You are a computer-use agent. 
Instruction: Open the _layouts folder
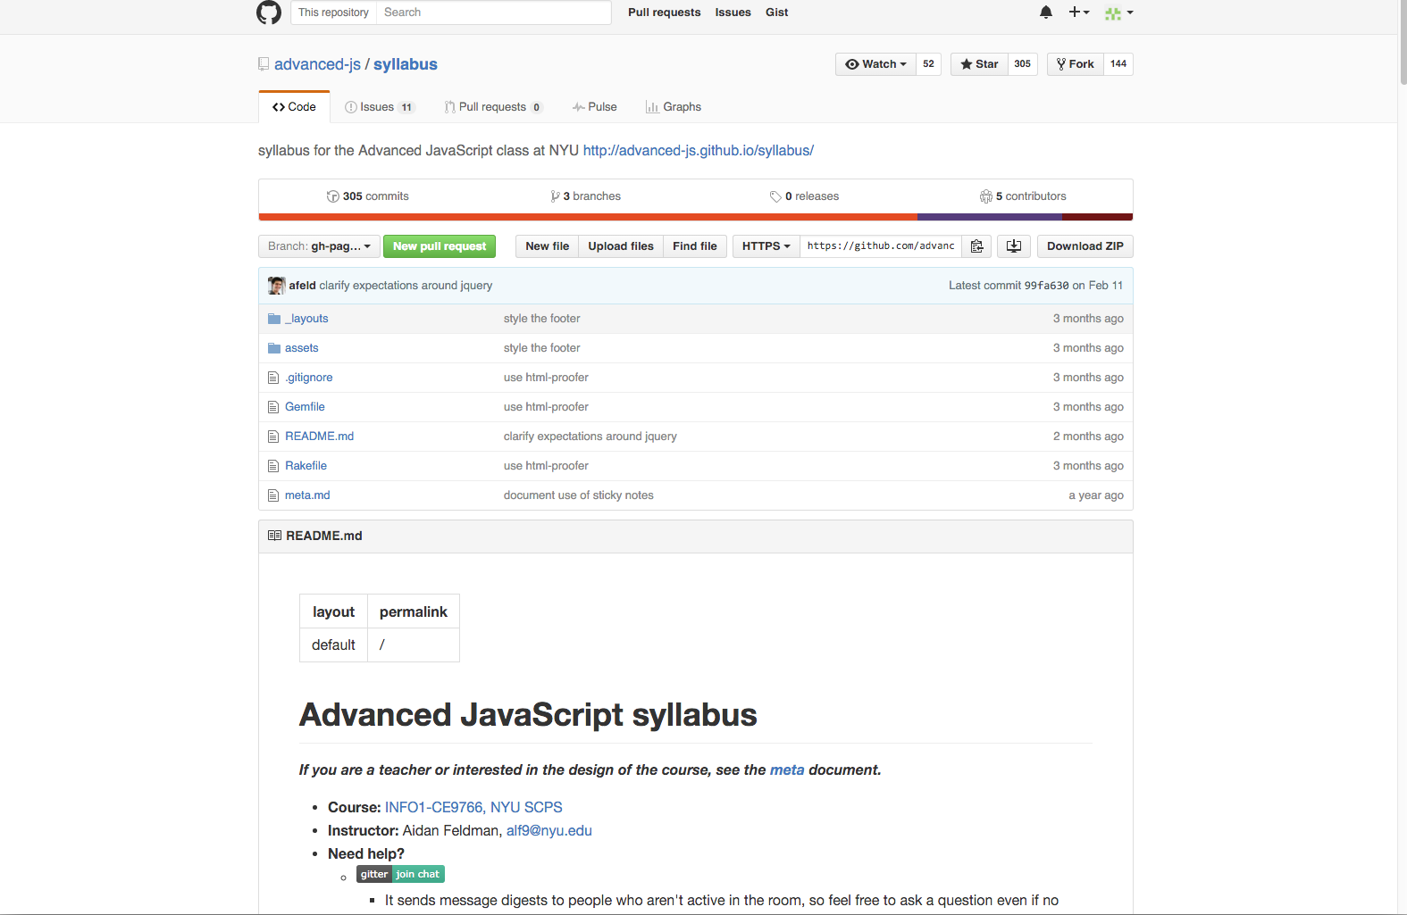[306, 319]
